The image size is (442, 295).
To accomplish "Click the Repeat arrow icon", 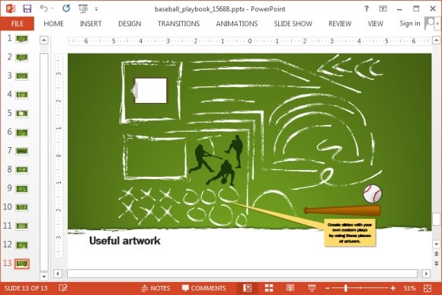I will click(66, 8).
